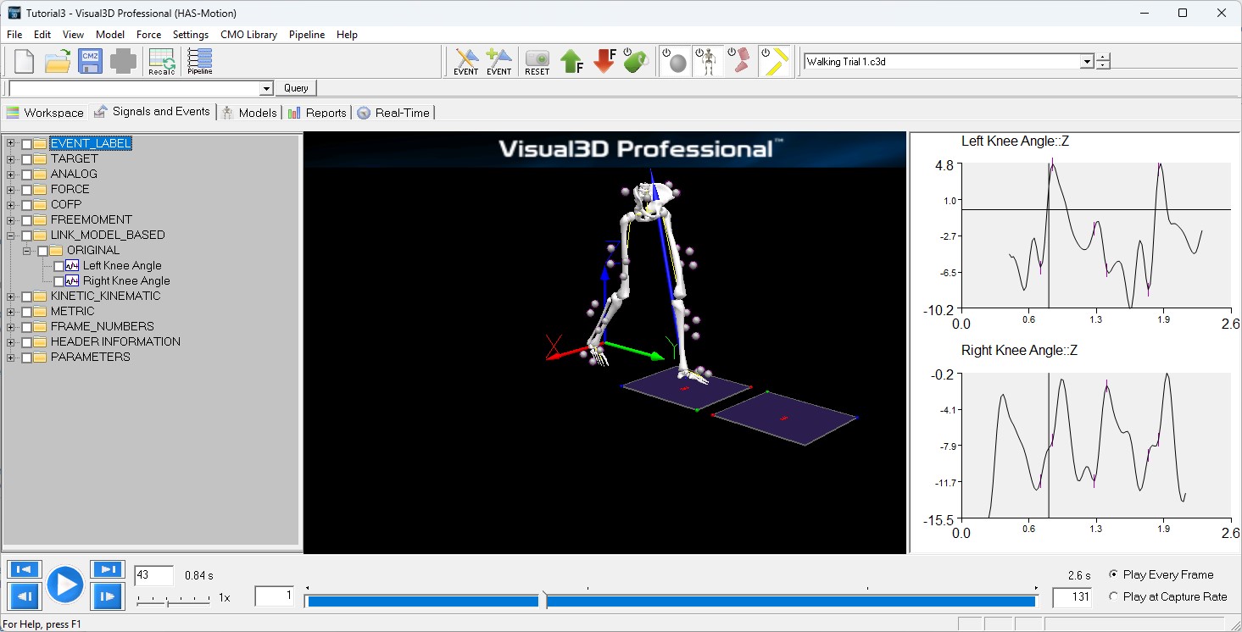Create a new workspace file
The width and height of the screenshot is (1242, 632).
(25, 62)
